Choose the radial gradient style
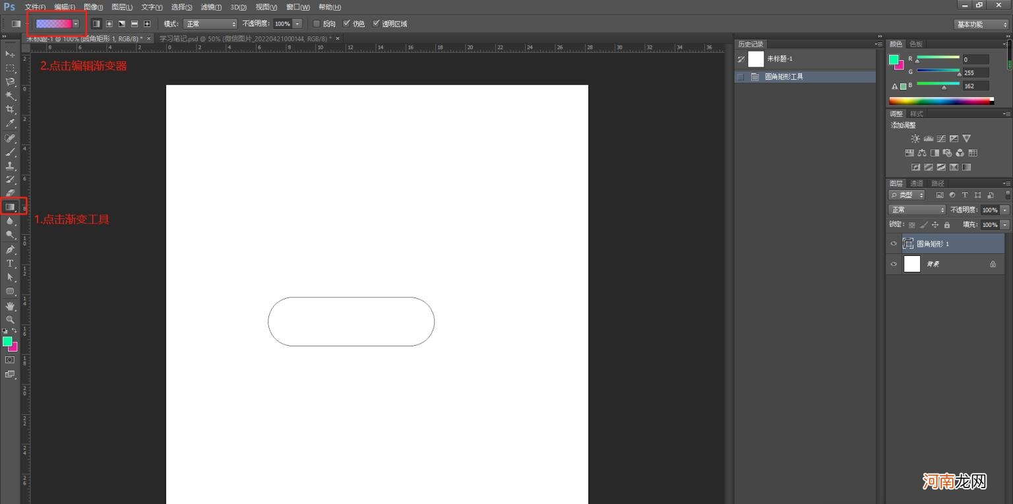This screenshot has width=1013, height=504. 109,24
